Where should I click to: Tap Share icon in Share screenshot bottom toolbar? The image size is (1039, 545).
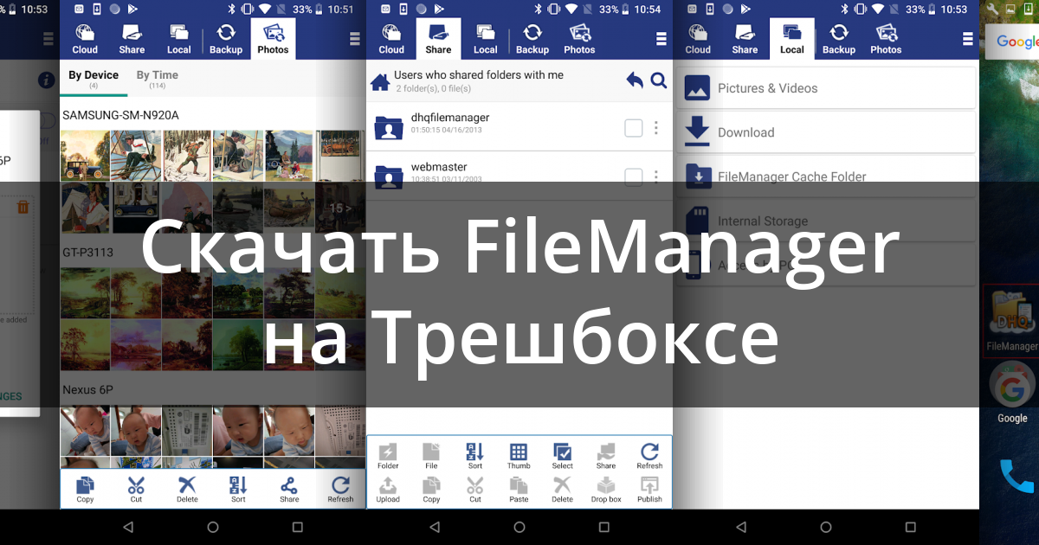(606, 456)
